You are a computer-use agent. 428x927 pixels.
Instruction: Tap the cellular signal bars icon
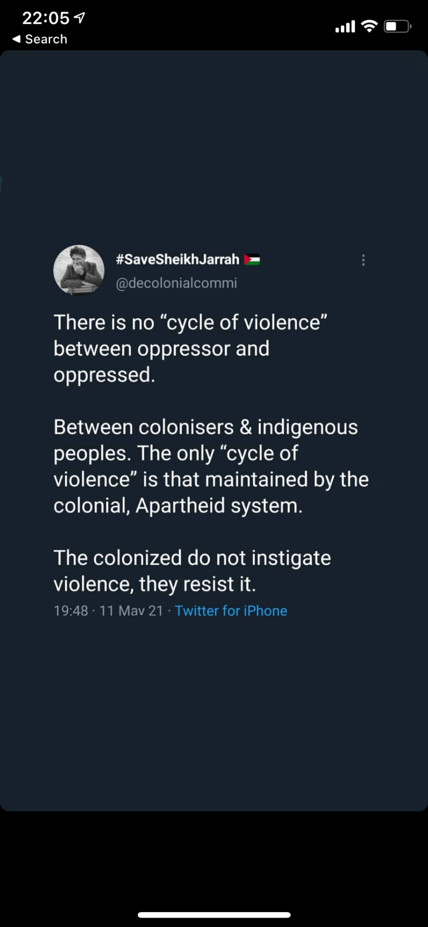pos(345,27)
